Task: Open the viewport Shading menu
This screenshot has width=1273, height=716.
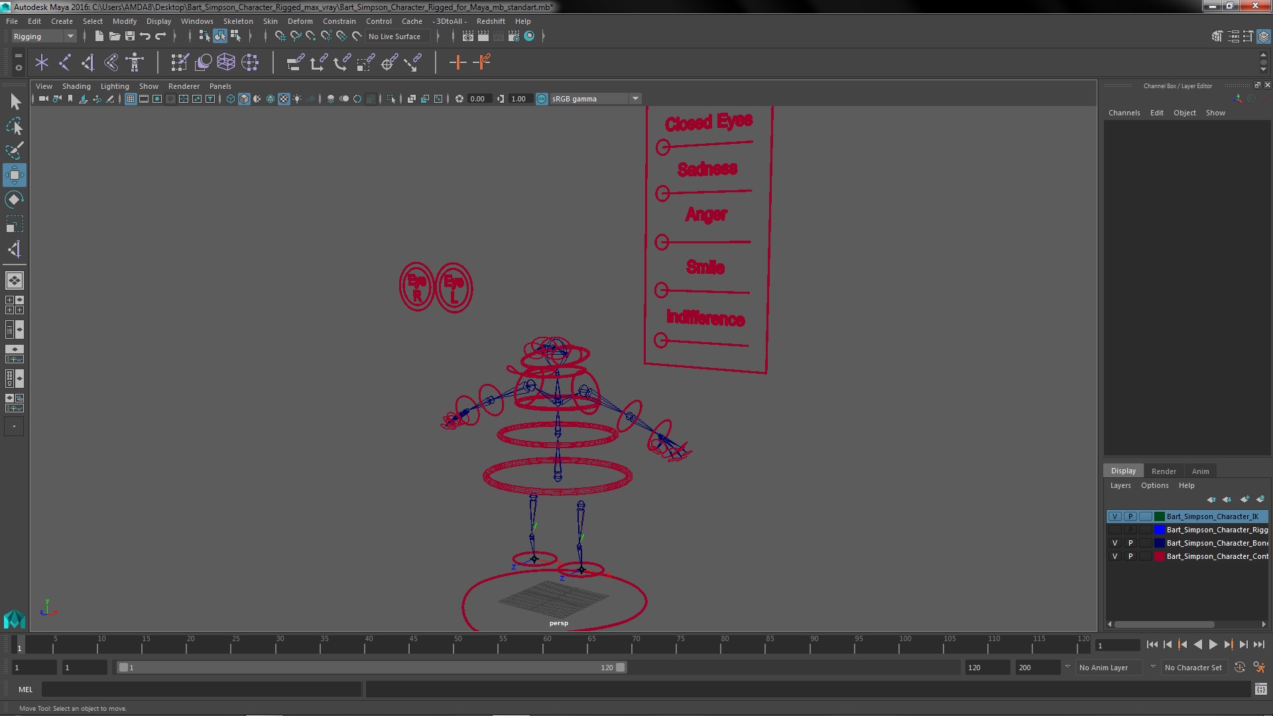Action: coord(76,86)
